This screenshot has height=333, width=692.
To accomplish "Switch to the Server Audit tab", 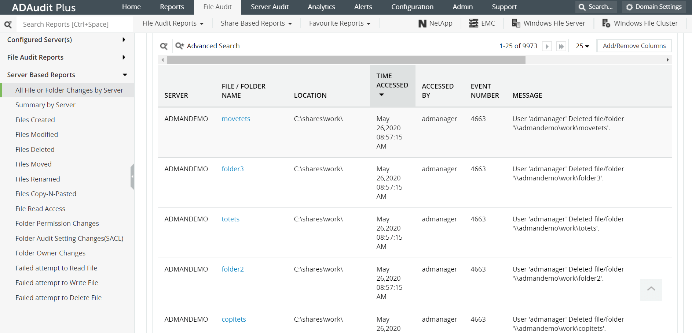I will pos(270,7).
